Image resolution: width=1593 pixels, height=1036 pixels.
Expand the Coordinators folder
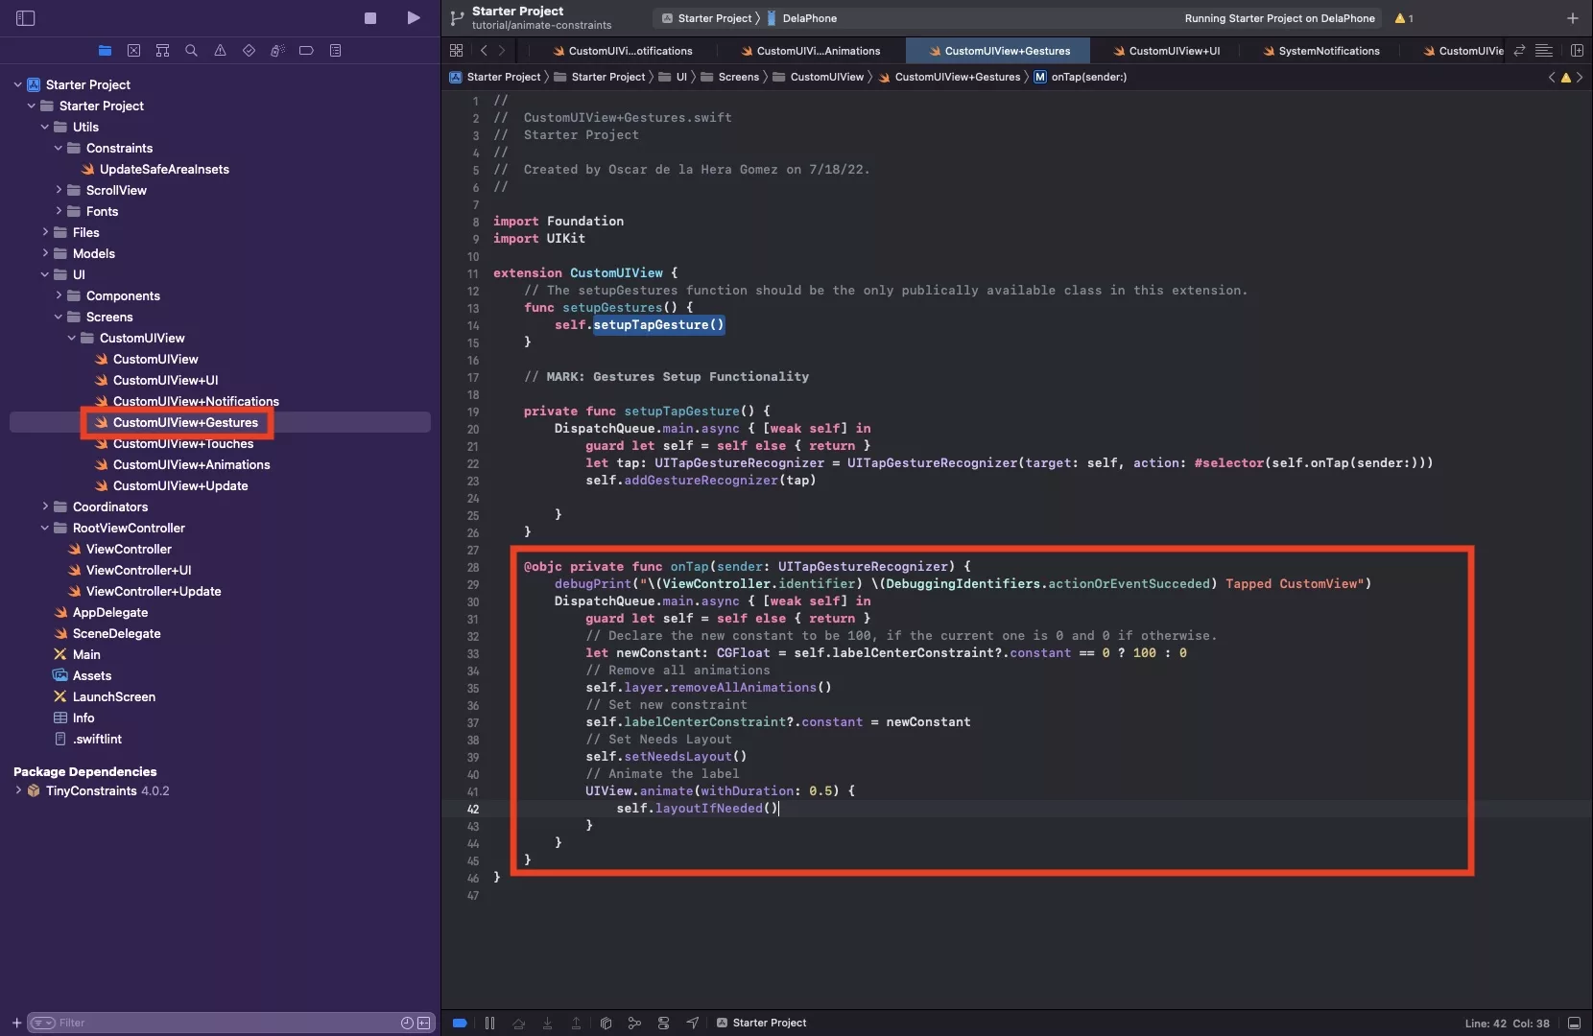click(x=45, y=506)
